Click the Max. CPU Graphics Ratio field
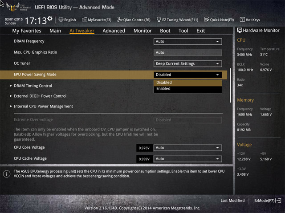Screen dimensions: 285x213 tap(188, 52)
